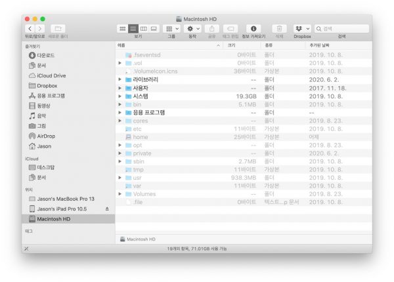Viewport: 394px width, 282px height.
Task: Select the .file document row
Action: pos(244,202)
